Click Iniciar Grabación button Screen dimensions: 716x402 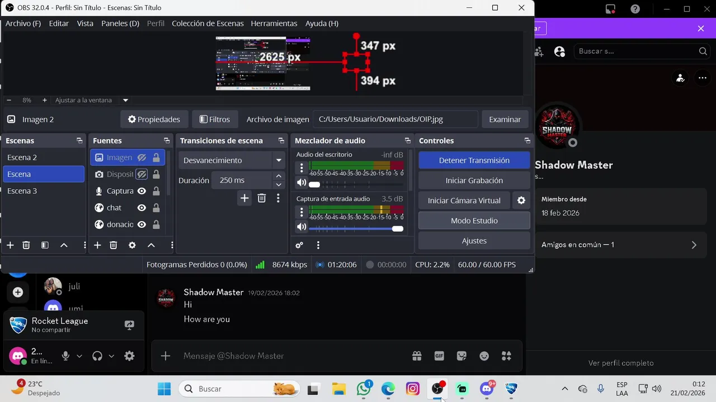coord(474,180)
